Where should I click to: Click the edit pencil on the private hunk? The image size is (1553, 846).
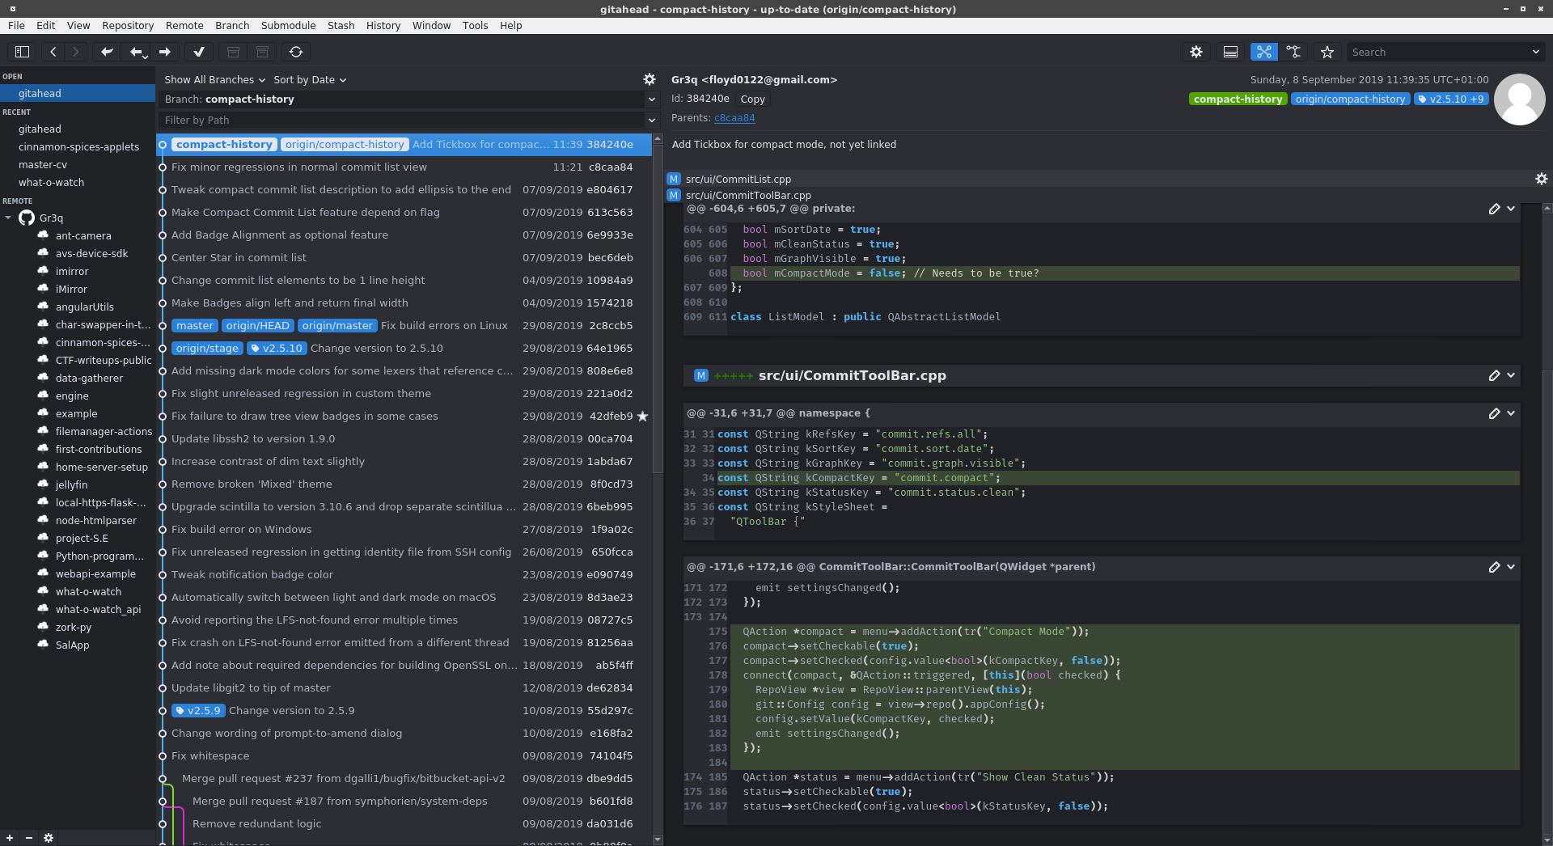(x=1494, y=209)
